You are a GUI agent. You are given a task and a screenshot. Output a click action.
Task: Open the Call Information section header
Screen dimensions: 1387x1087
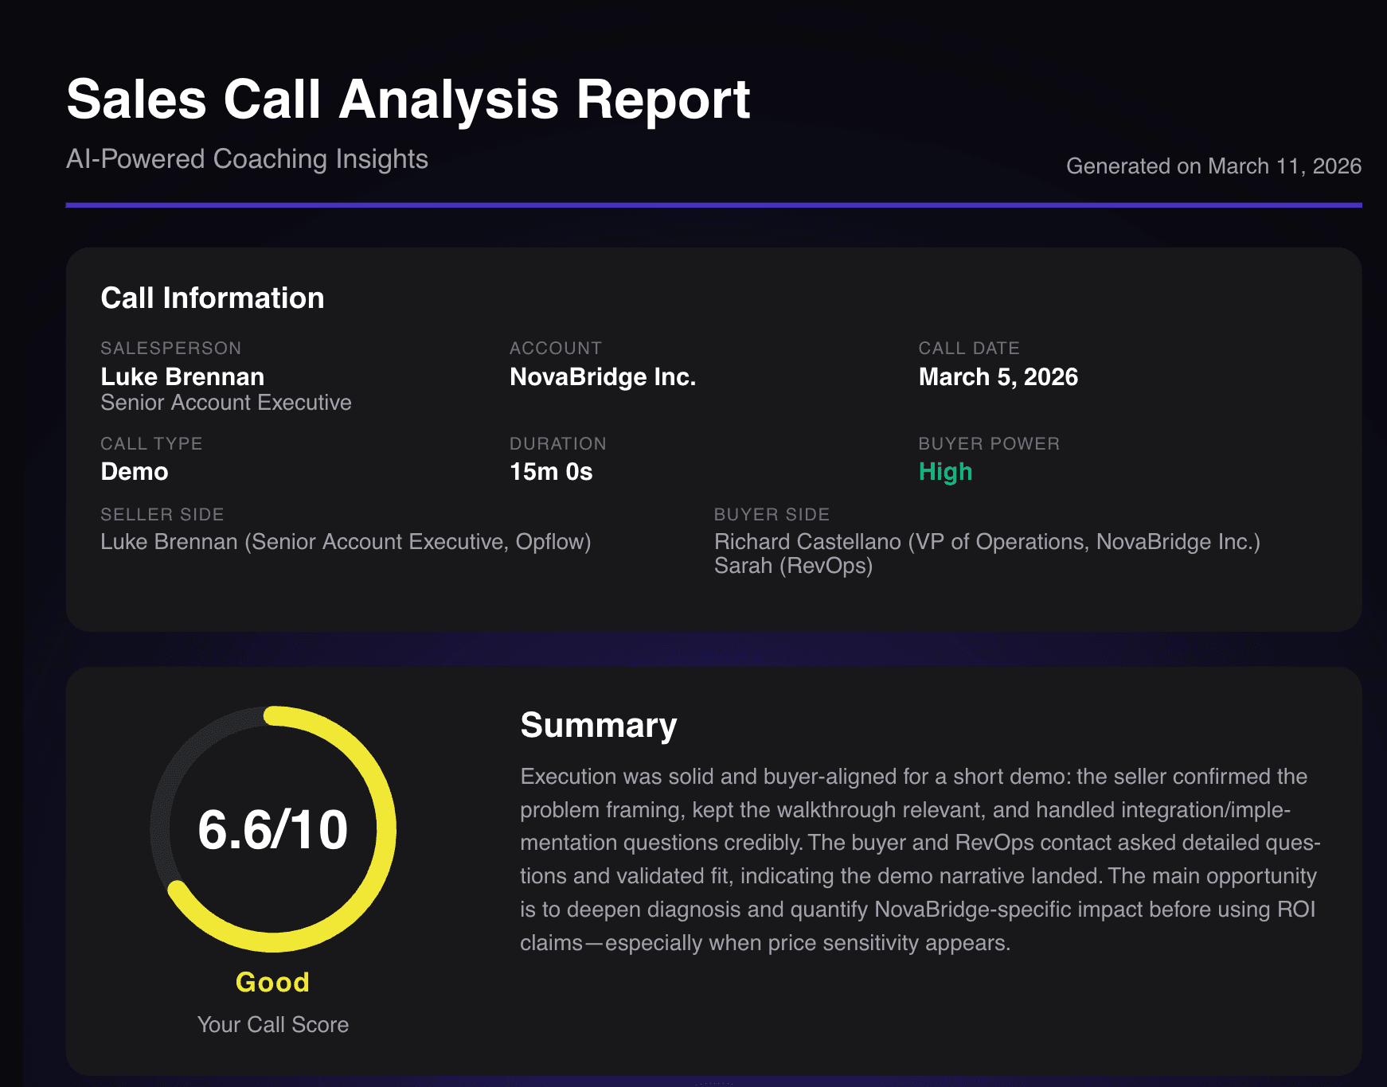pyautogui.click(x=212, y=298)
